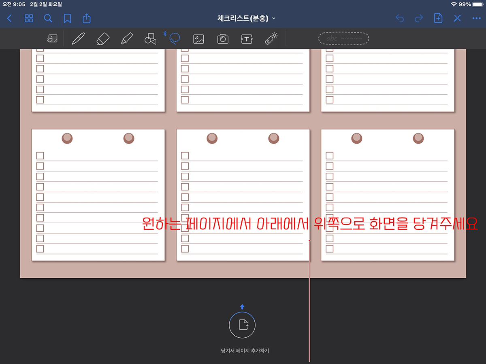The height and width of the screenshot is (364, 486).
Task: Check the last checkbox on the left pinned note
Action: pos(40,249)
